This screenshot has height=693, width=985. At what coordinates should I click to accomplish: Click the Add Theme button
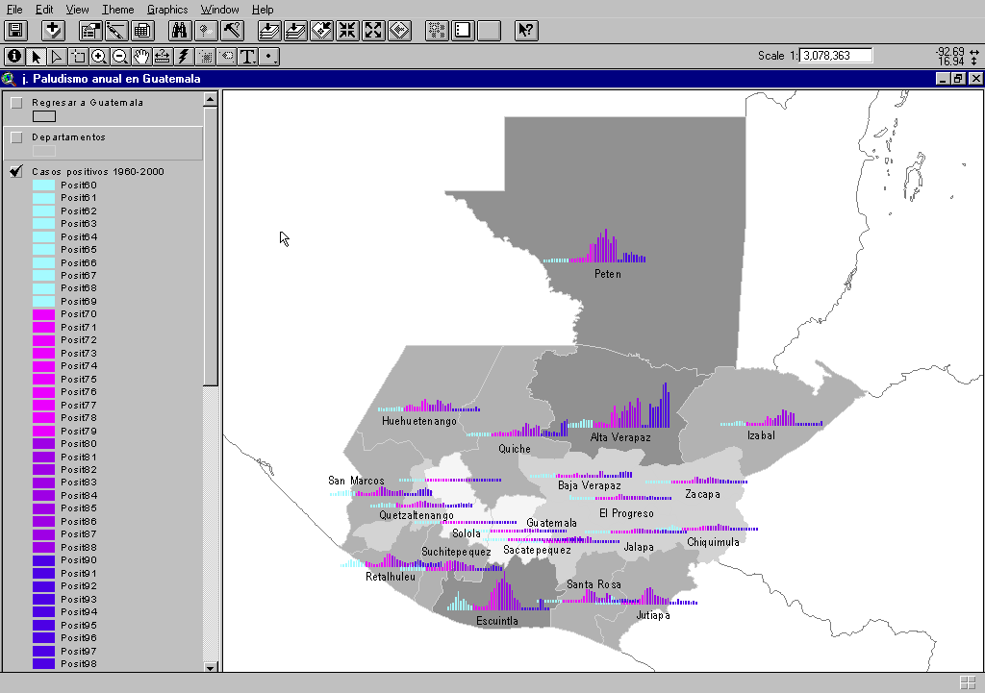(x=53, y=30)
